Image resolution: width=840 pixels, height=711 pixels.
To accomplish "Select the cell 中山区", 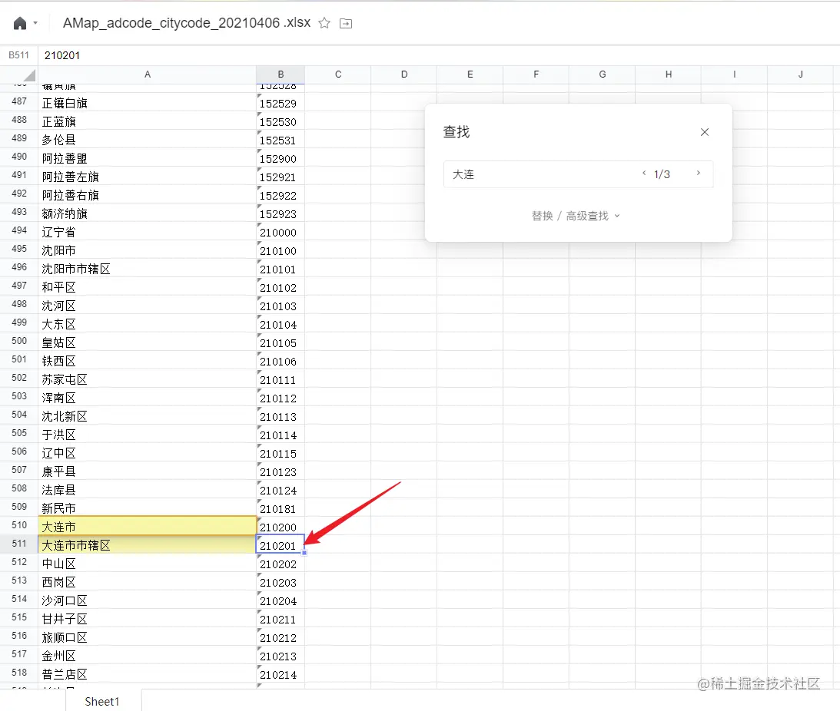I will [148, 564].
